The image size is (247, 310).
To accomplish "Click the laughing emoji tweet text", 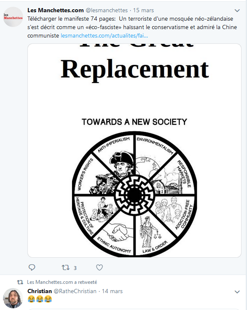I will (40, 299).
